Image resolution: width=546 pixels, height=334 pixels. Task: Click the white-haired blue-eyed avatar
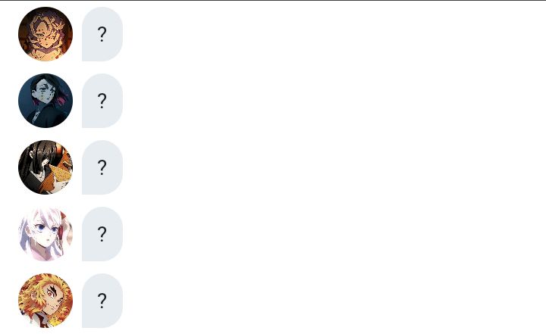pyautogui.click(x=45, y=234)
